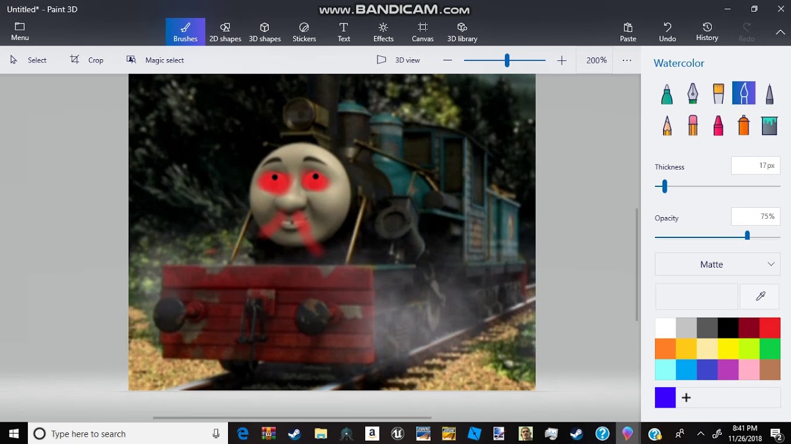Pick the dark red color swatch
791x444 pixels.
point(749,328)
